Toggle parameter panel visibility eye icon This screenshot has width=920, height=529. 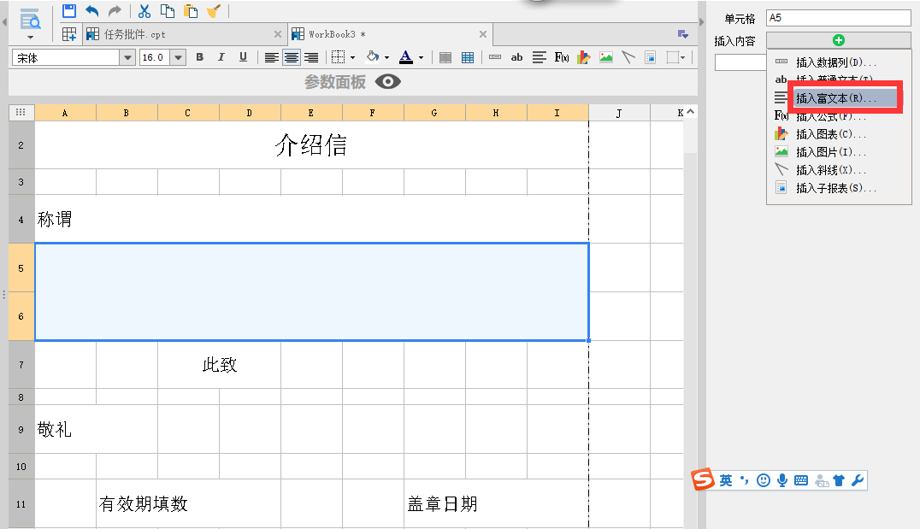coord(388,81)
